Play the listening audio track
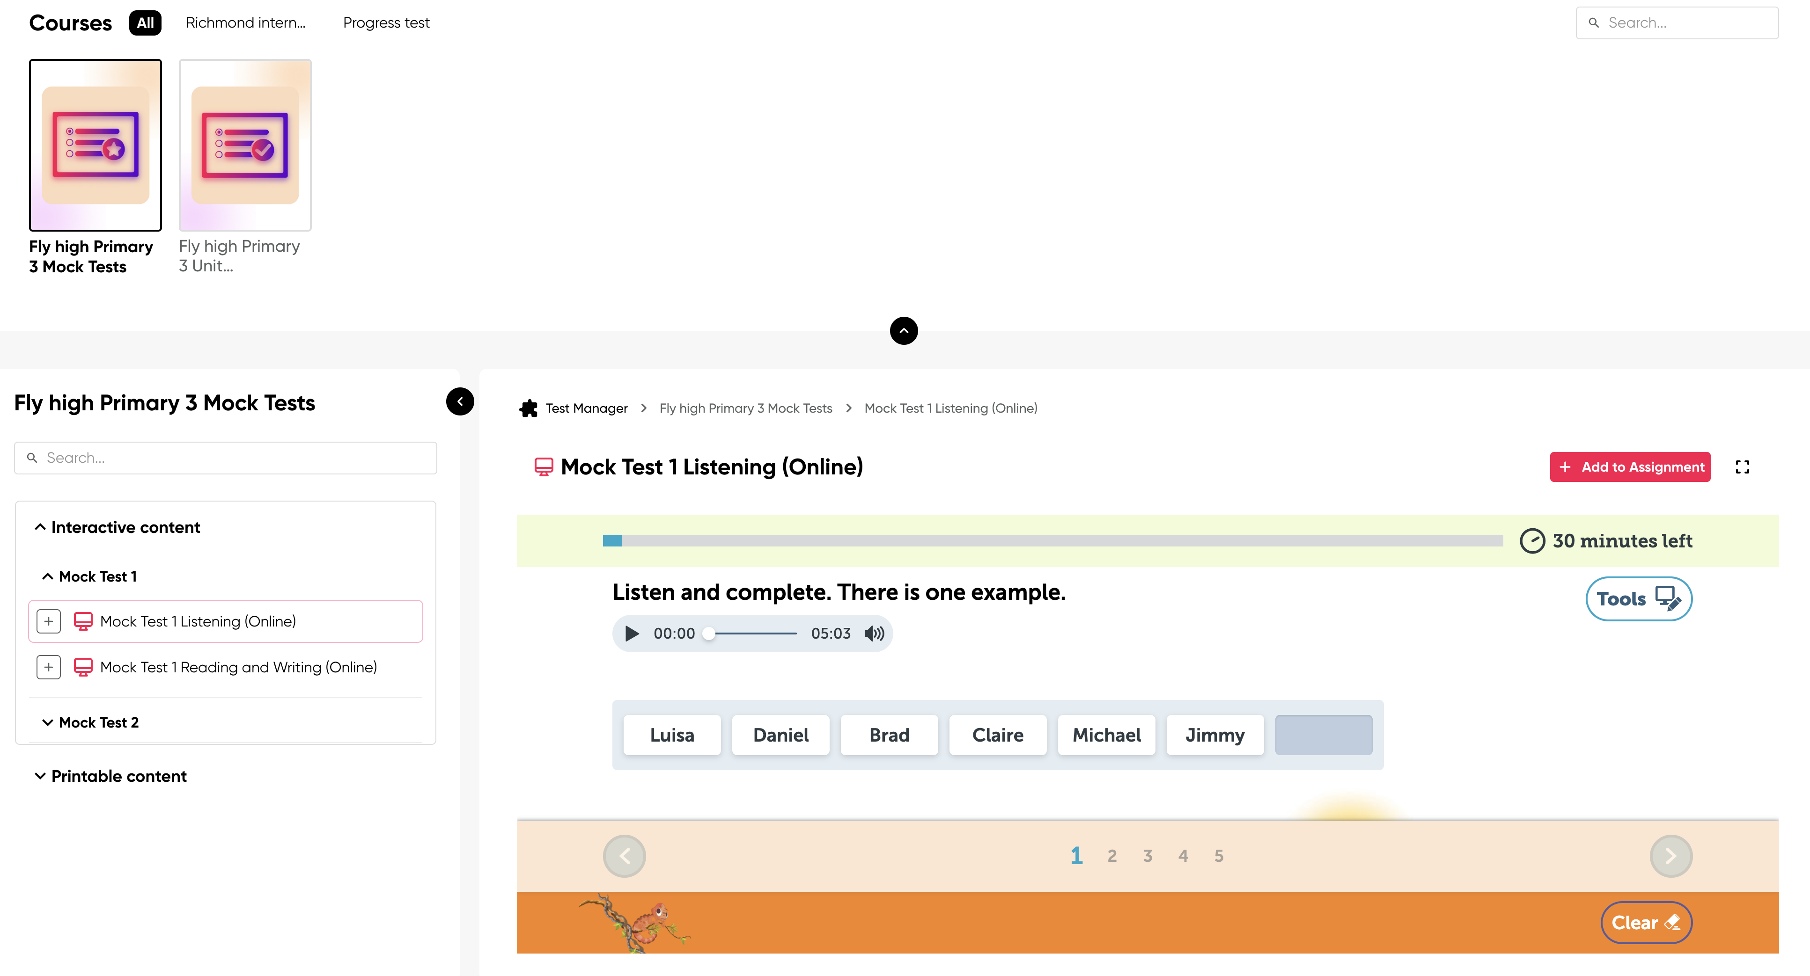1810x976 pixels. click(632, 634)
